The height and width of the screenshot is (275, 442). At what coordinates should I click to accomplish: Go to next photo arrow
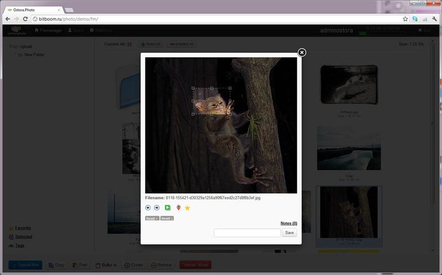(157, 208)
